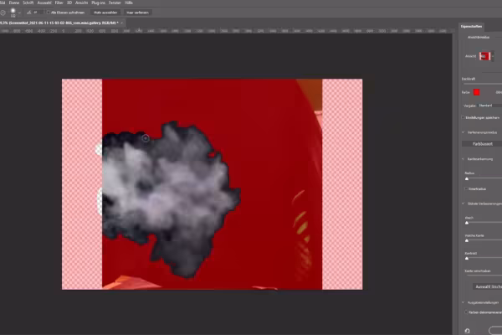The image size is (502, 335).
Task: Open the Filter menu
Action: point(59,3)
